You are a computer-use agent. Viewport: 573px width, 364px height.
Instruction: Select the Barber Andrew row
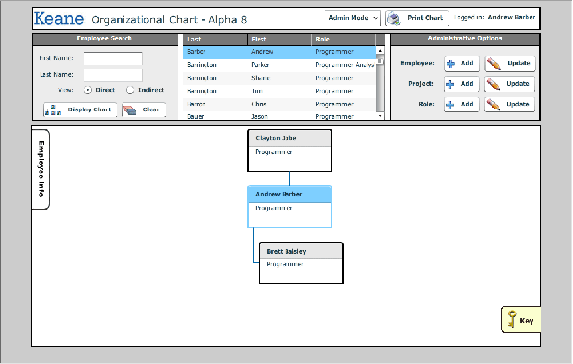(280, 52)
